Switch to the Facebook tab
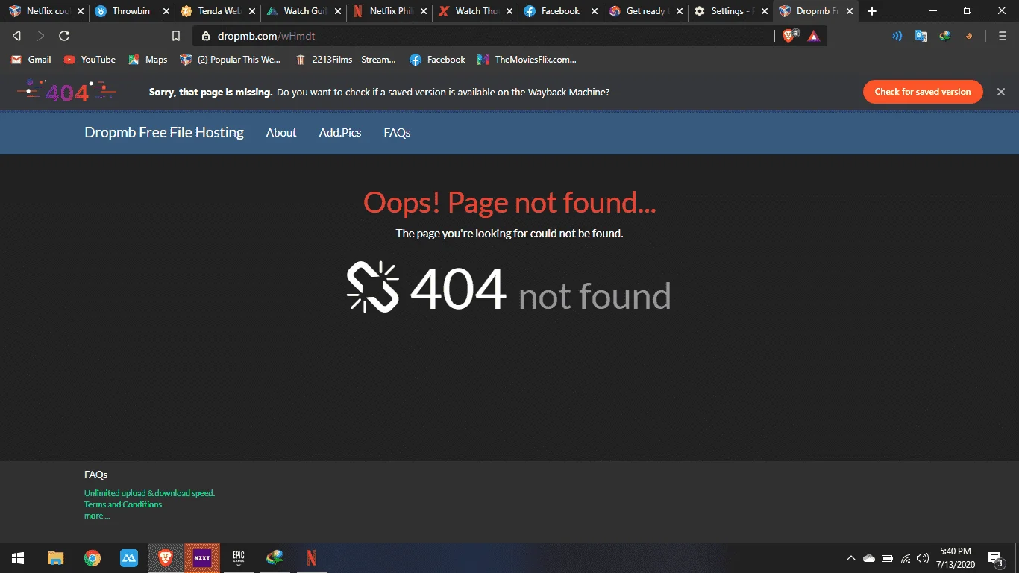 pyautogui.click(x=559, y=11)
